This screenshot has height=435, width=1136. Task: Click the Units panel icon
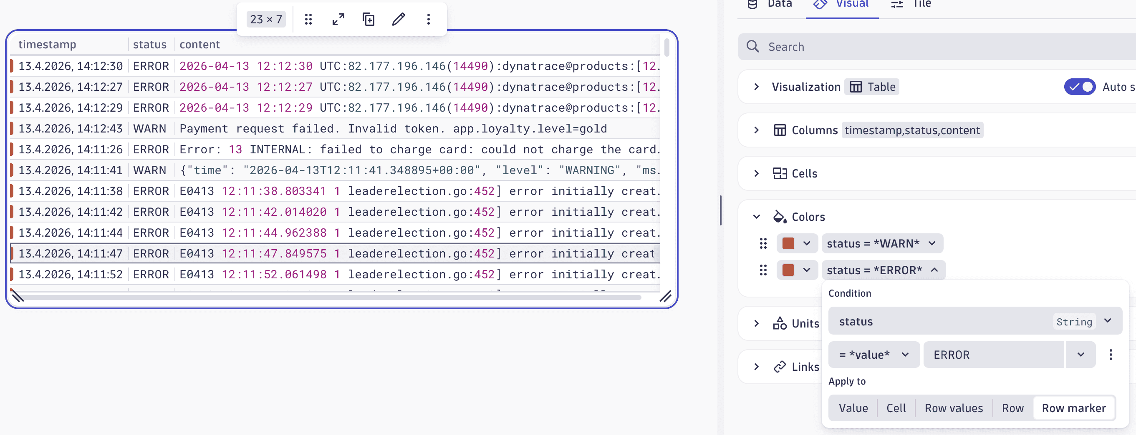tap(780, 323)
